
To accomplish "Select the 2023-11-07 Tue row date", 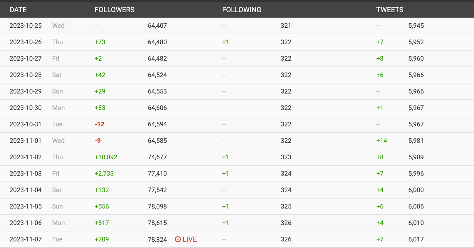I will pos(25,239).
